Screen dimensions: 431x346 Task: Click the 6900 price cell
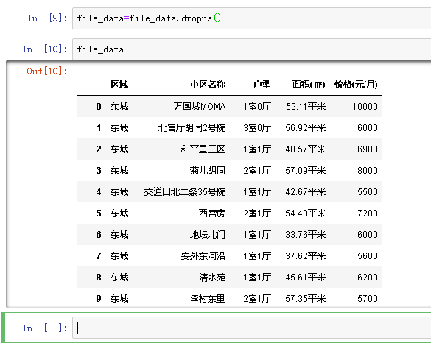tap(368, 149)
